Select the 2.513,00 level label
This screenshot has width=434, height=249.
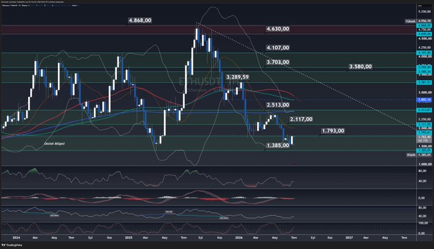(x=278, y=105)
